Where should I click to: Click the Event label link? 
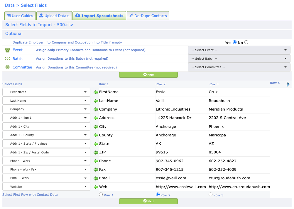pyautogui.click(x=18, y=50)
